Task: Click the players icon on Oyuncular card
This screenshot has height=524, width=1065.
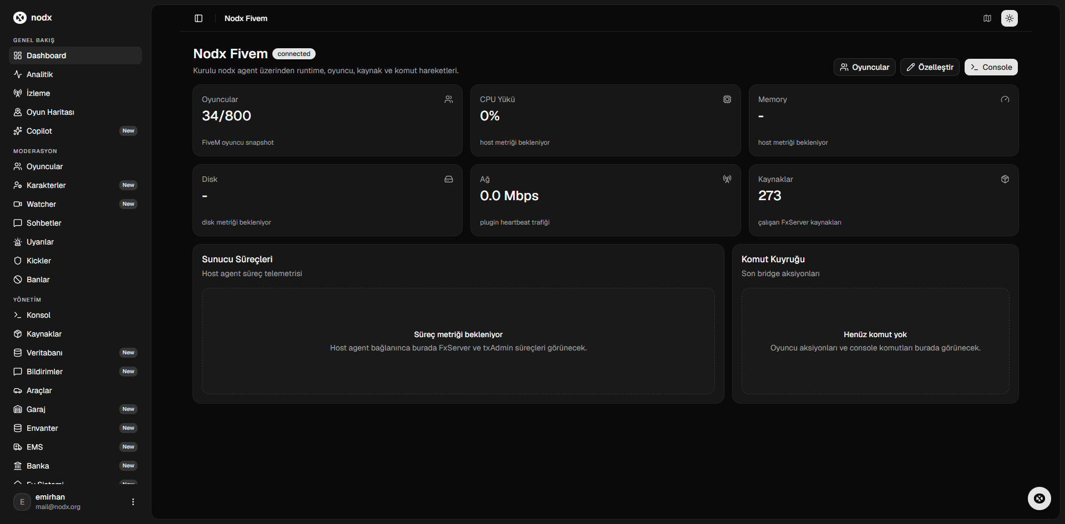Action: (449, 99)
